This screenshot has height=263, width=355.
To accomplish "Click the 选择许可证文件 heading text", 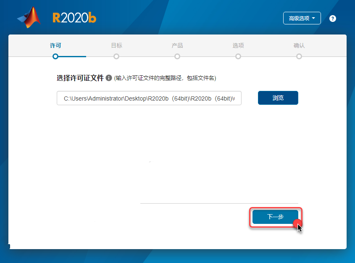I will (80, 78).
